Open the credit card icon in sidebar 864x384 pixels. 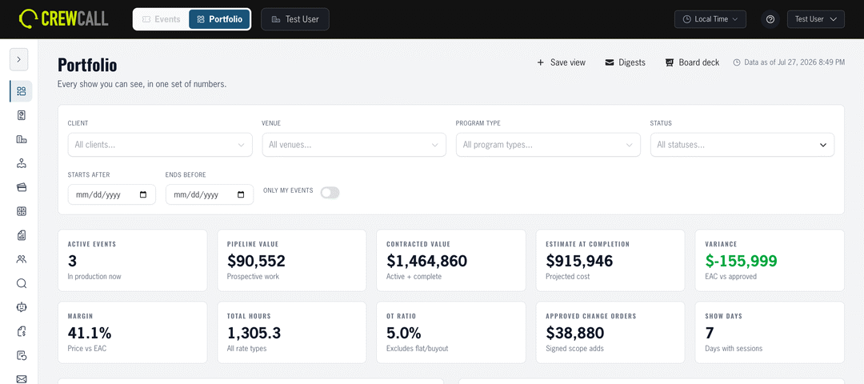[22, 187]
